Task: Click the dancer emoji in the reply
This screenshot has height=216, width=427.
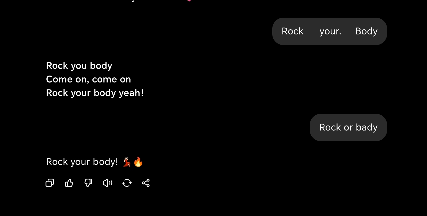Action: pyautogui.click(x=127, y=162)
